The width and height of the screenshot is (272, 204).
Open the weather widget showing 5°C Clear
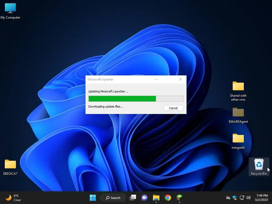[13, 198]
